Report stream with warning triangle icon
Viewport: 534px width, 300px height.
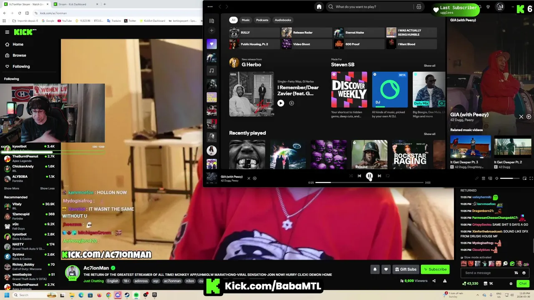point(445,281)
